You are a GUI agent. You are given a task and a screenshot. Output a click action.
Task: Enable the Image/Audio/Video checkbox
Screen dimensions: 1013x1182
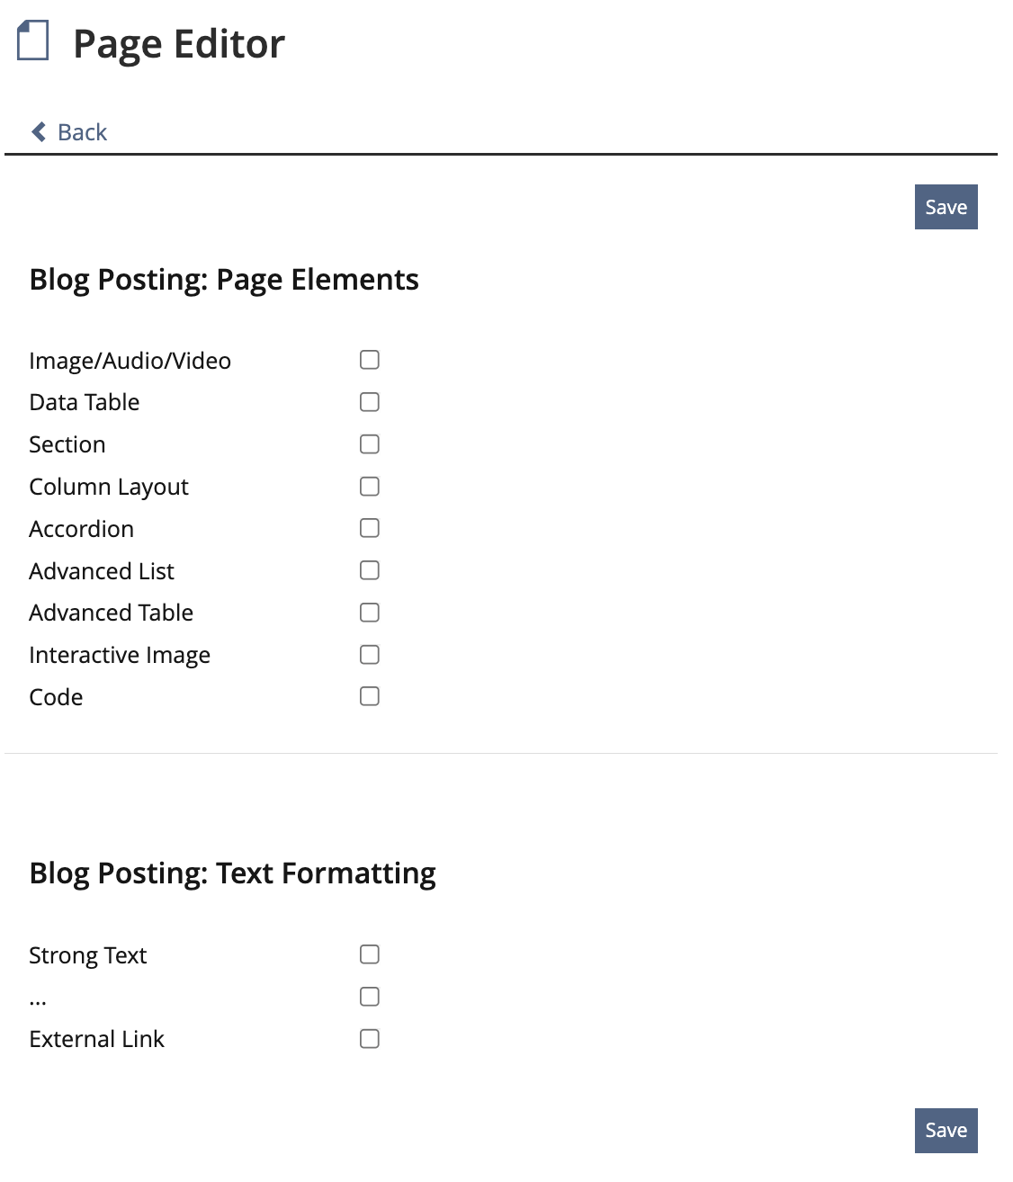(x=370, y=360)
